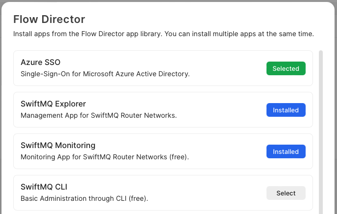337x214 pixels.
Task: Select the SwiftMQ CLI app
Action: [x=286, y=193]
